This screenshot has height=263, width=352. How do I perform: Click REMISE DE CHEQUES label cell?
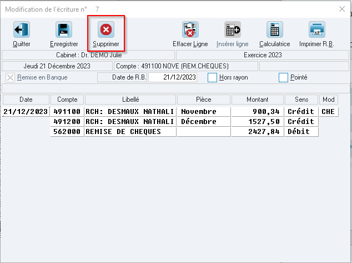[130, 132]
